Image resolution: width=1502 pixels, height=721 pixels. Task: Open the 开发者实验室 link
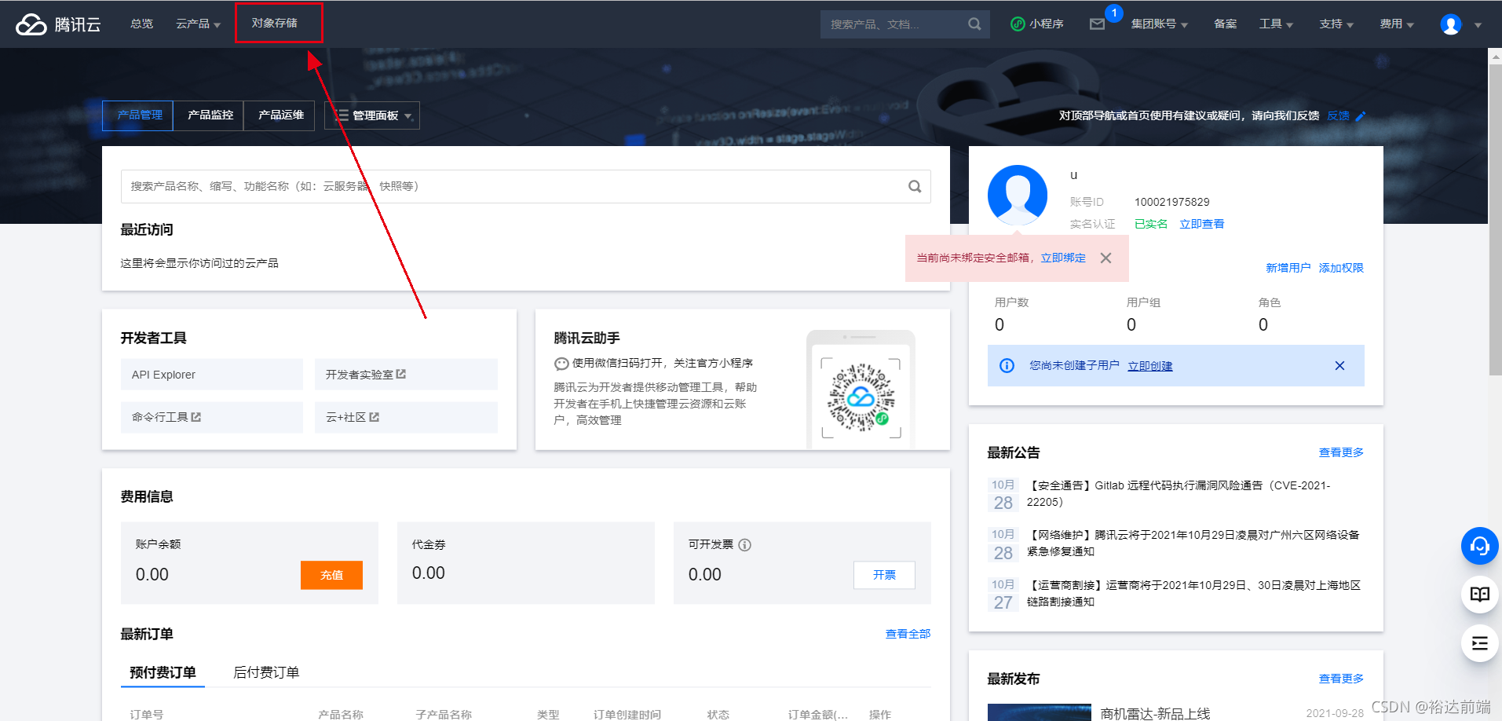406,375
